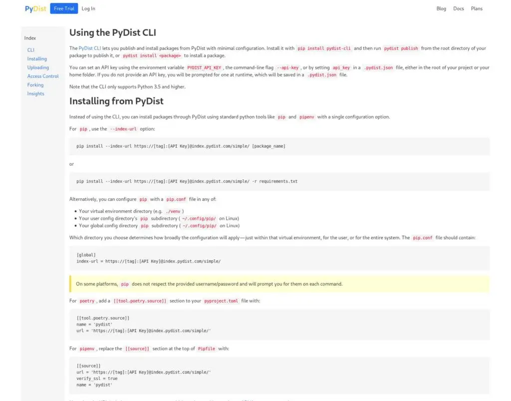Click the Free Trial button
This screenshot has height=401, width=511.
coord(64,8)
